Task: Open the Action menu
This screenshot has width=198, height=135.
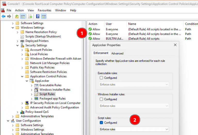Action: click(19, 10)
